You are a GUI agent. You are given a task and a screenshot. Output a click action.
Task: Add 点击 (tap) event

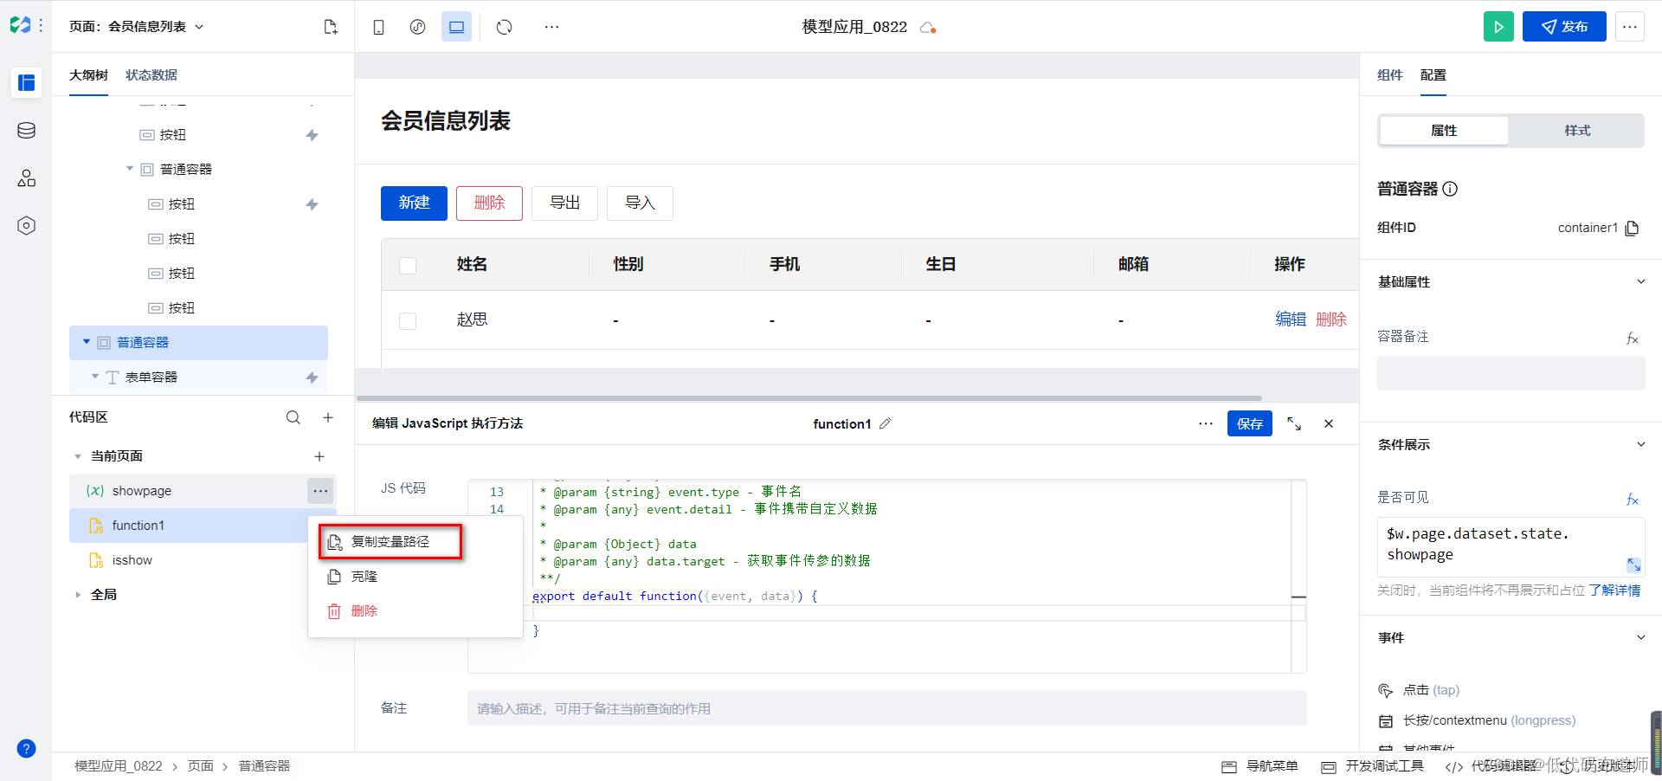(x=1430, y=690)
